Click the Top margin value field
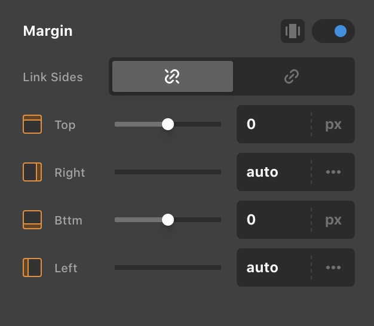This screenshot has width=374, height=326. coord(274,124)
